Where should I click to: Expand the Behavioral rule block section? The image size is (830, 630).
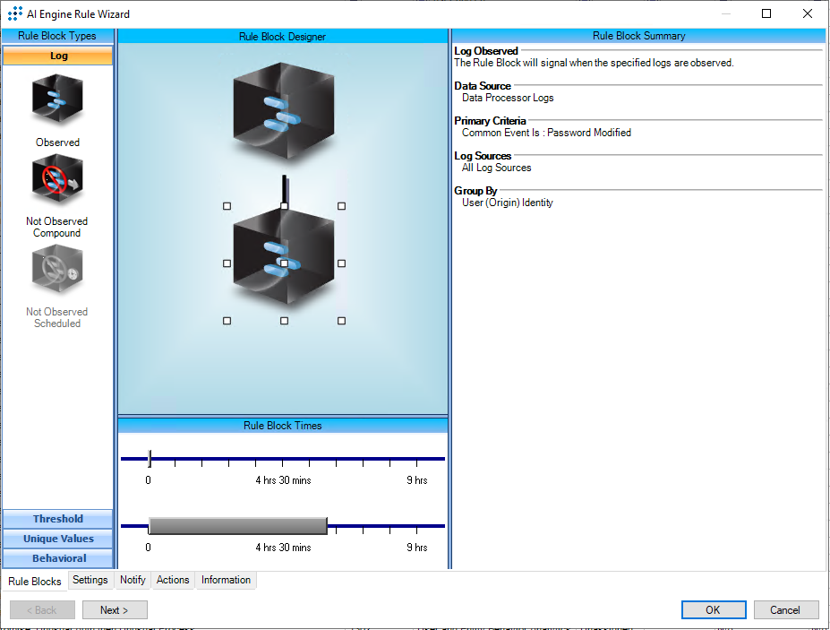point(57,558)
